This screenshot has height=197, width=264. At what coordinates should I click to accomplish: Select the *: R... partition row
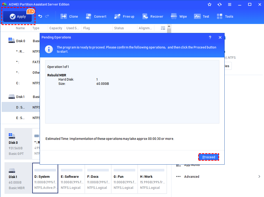[x=21, y=51]
